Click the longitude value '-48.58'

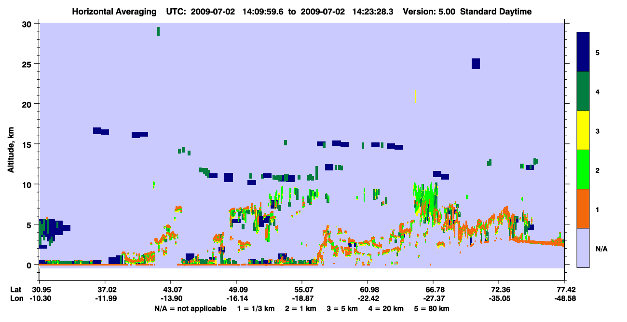click(564, 299)
